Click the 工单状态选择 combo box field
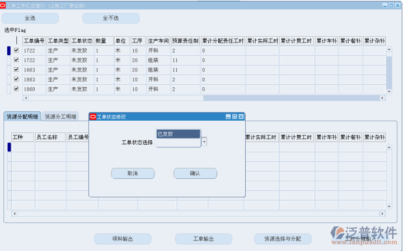Screen dimensions: 403x251 [178, 143]
